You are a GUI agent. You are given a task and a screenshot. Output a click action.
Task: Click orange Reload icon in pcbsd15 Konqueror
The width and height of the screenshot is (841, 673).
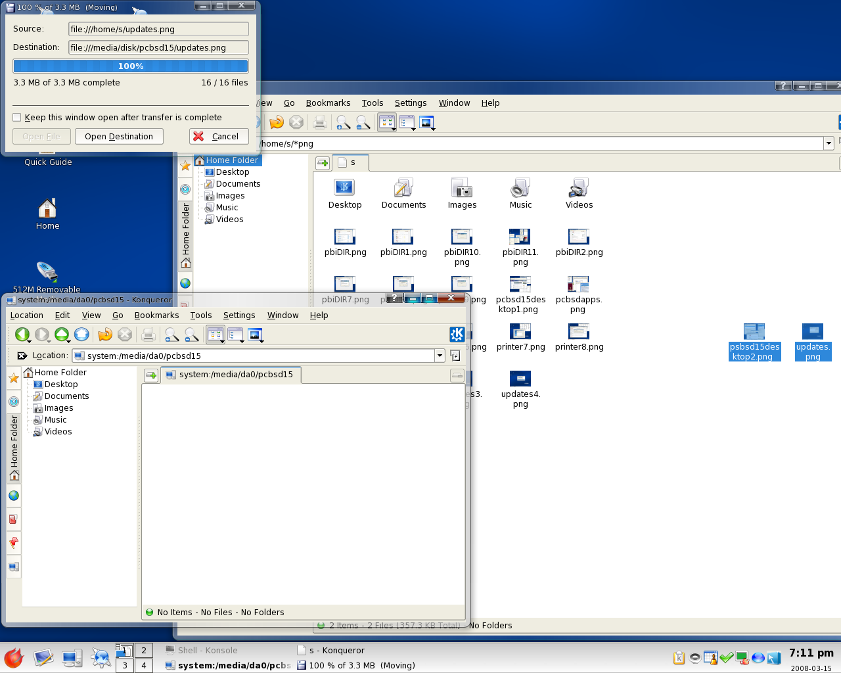click(105, 335)
